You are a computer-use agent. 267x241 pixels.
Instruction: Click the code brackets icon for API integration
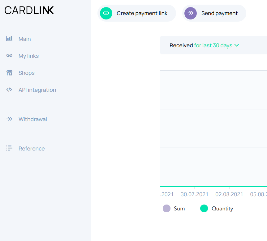(9, 90)
